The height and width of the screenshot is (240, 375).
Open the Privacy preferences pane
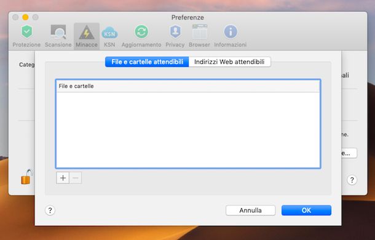pyautogui.click(x=175, y=36)
